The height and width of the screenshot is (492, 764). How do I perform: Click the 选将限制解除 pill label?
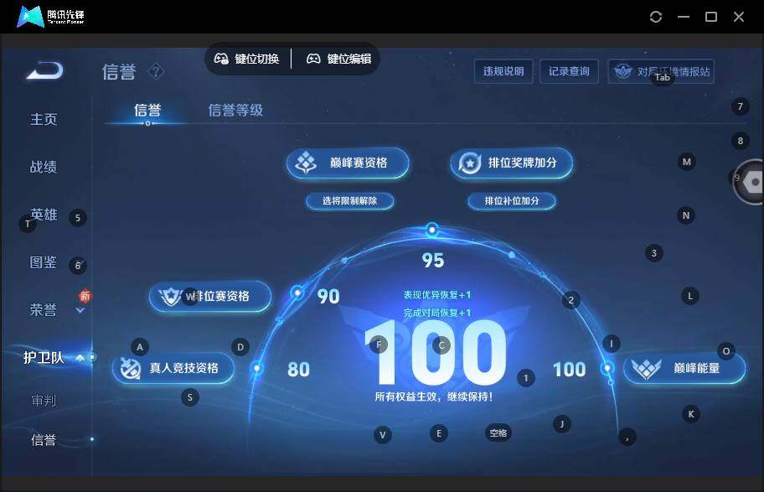click(351, 201)
